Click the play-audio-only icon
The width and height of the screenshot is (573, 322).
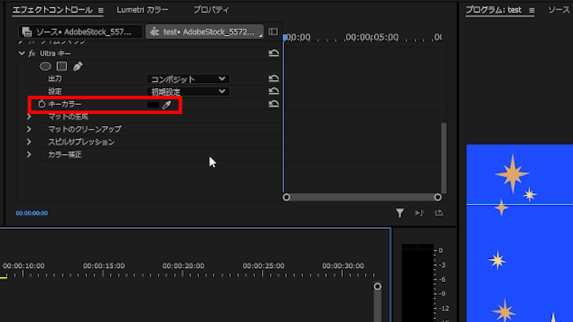pos(419,213)
